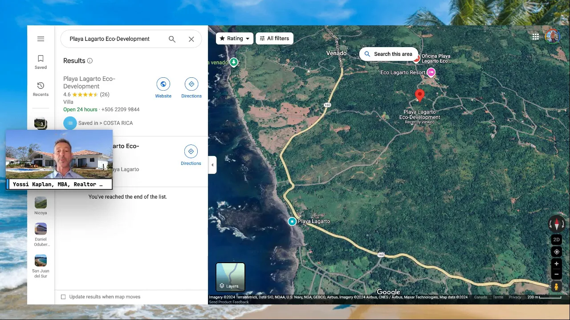Click the Oficina Playa Lagarto Eco marker
This screenshot has width=570, height=320.
[x=417, y=59]
